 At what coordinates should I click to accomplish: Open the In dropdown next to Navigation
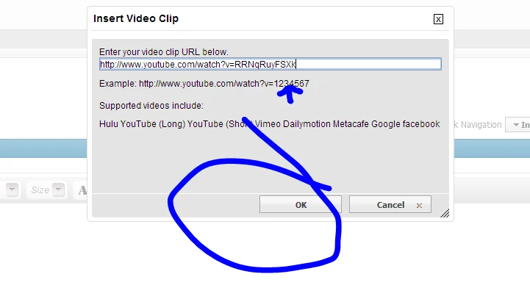point(518,125)
